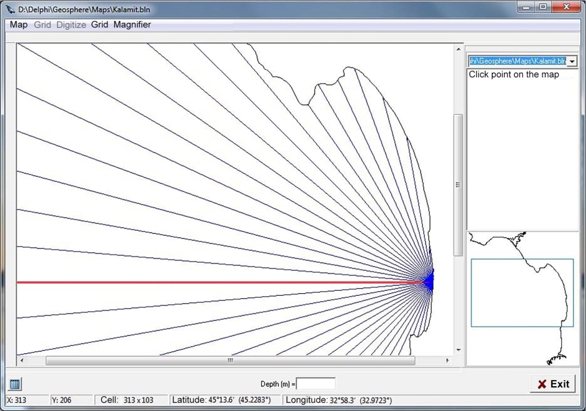
Task: Expand the Kalamit.bln file dropdown arrow
Action: (572, 61)
